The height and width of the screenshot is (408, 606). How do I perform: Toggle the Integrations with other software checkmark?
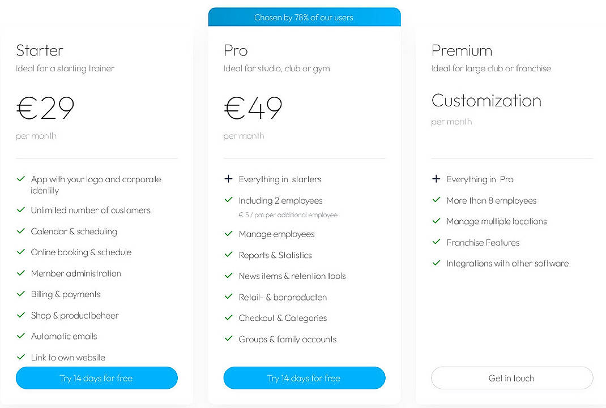pyautogui.click(x=436, y=263)
